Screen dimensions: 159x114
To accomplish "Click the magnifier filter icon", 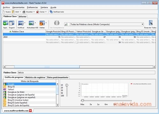I will pos(66,24).
